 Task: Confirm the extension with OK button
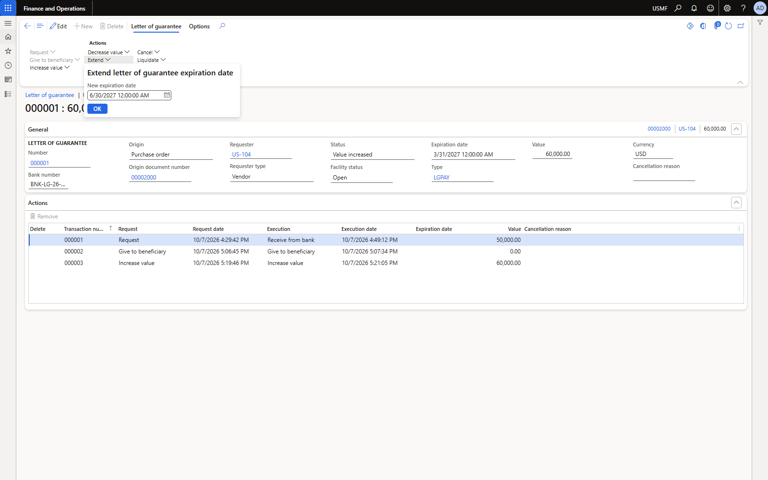[x=97, y=109]
